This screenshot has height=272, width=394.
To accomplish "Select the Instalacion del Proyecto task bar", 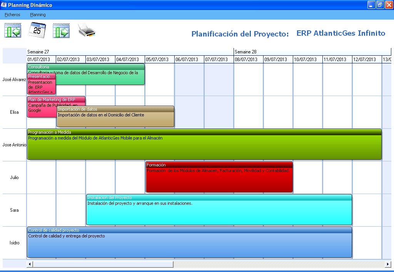I will point(219,210).
